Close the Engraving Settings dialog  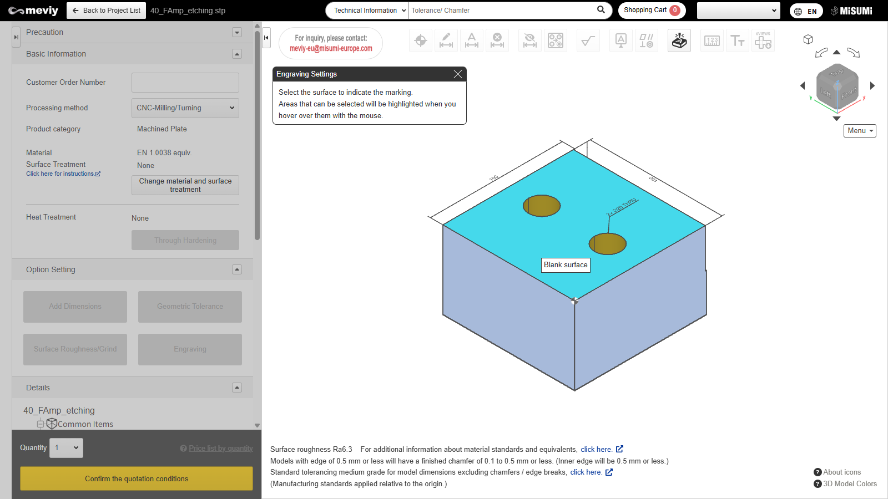(457, 74)
